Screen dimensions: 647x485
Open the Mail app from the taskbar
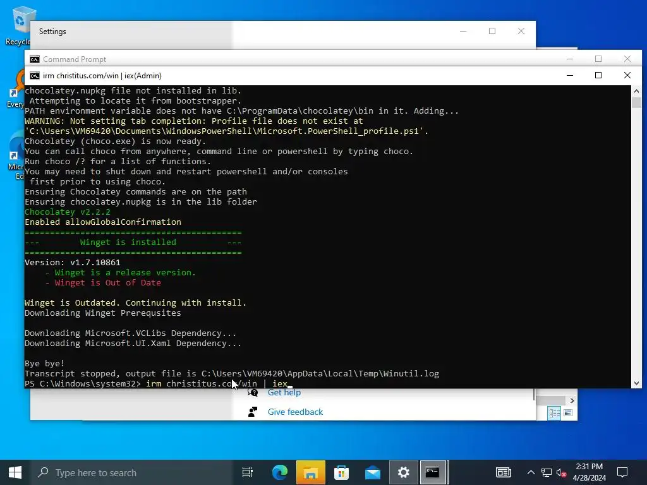373,472
